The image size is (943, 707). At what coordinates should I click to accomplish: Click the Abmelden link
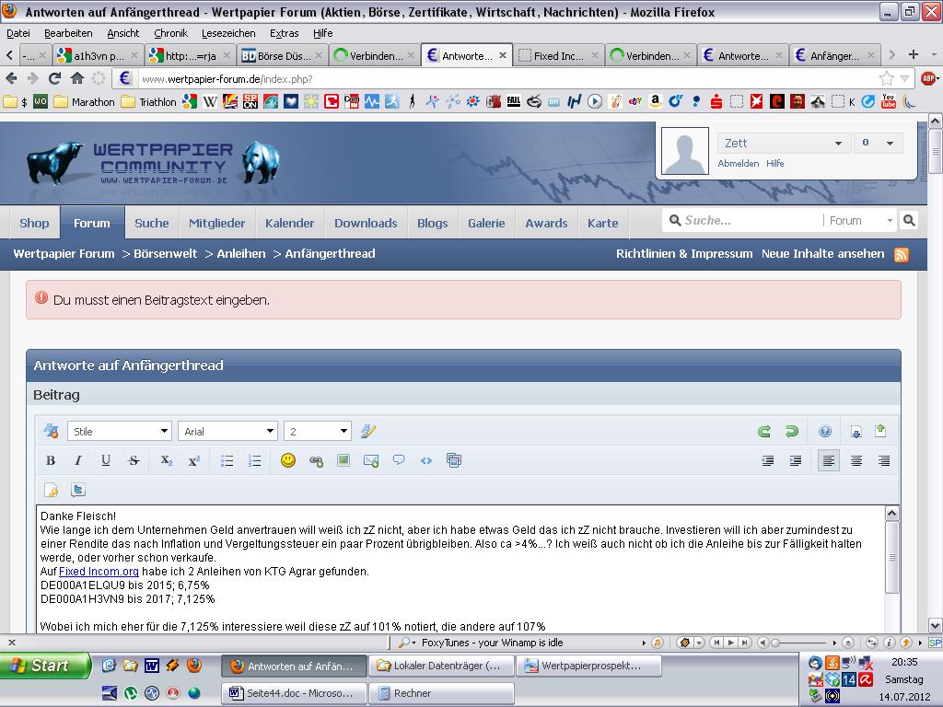coord(738,163)
